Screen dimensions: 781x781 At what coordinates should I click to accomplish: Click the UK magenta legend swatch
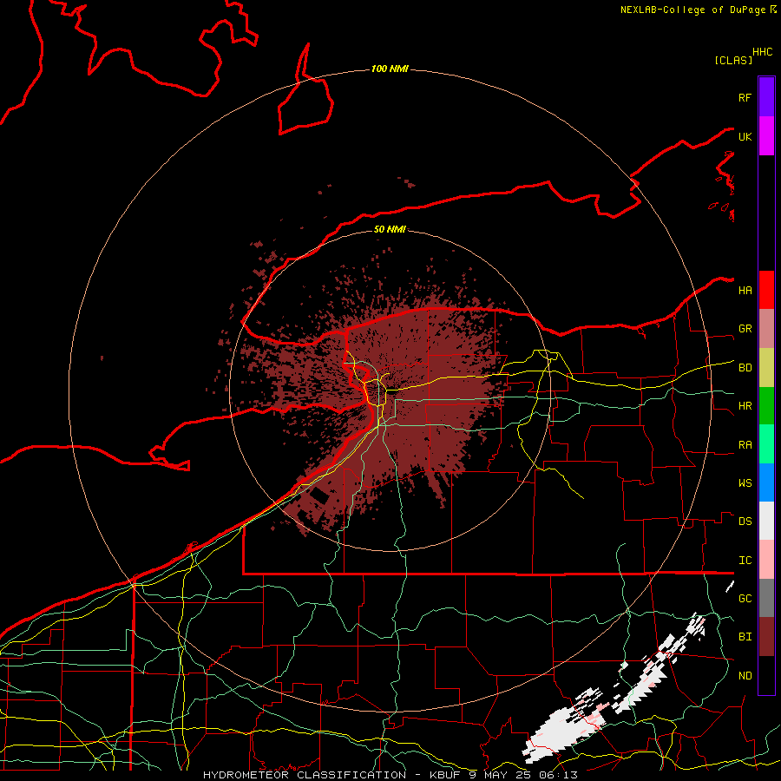pyautogui.click(x=766, y=136)
